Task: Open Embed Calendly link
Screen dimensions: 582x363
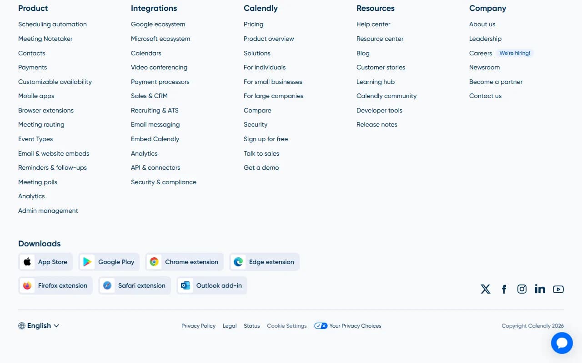Action: [x=155, y=139]
